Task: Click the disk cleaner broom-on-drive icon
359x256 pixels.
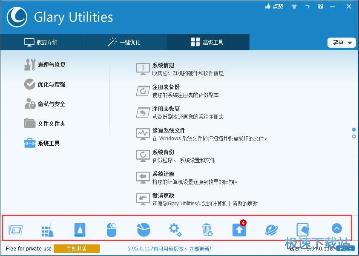Action: pos(80,230)
